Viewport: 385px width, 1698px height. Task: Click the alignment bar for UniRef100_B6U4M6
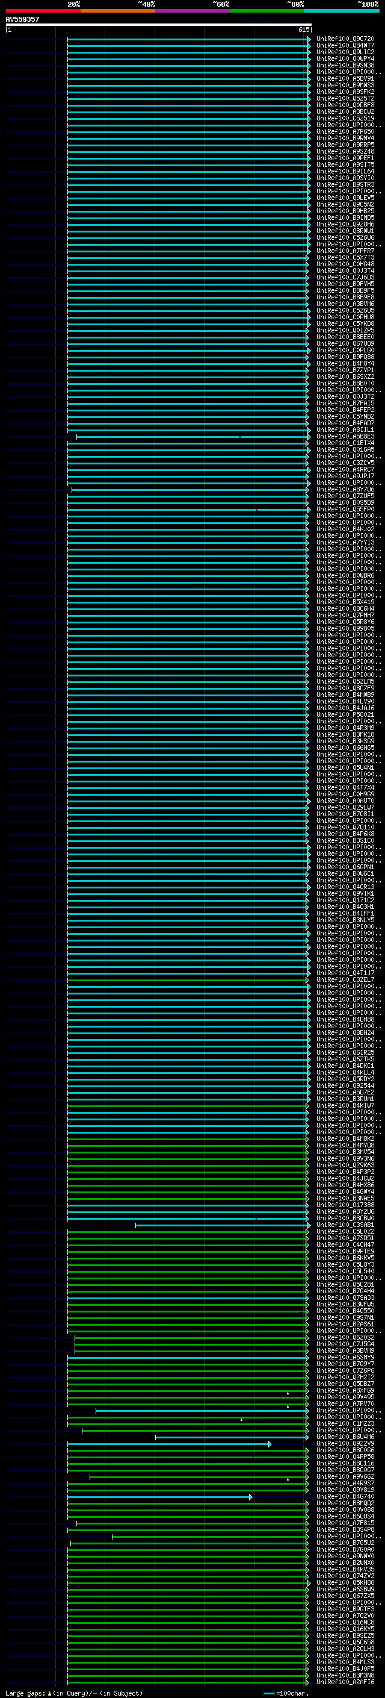coord(232,1438)
